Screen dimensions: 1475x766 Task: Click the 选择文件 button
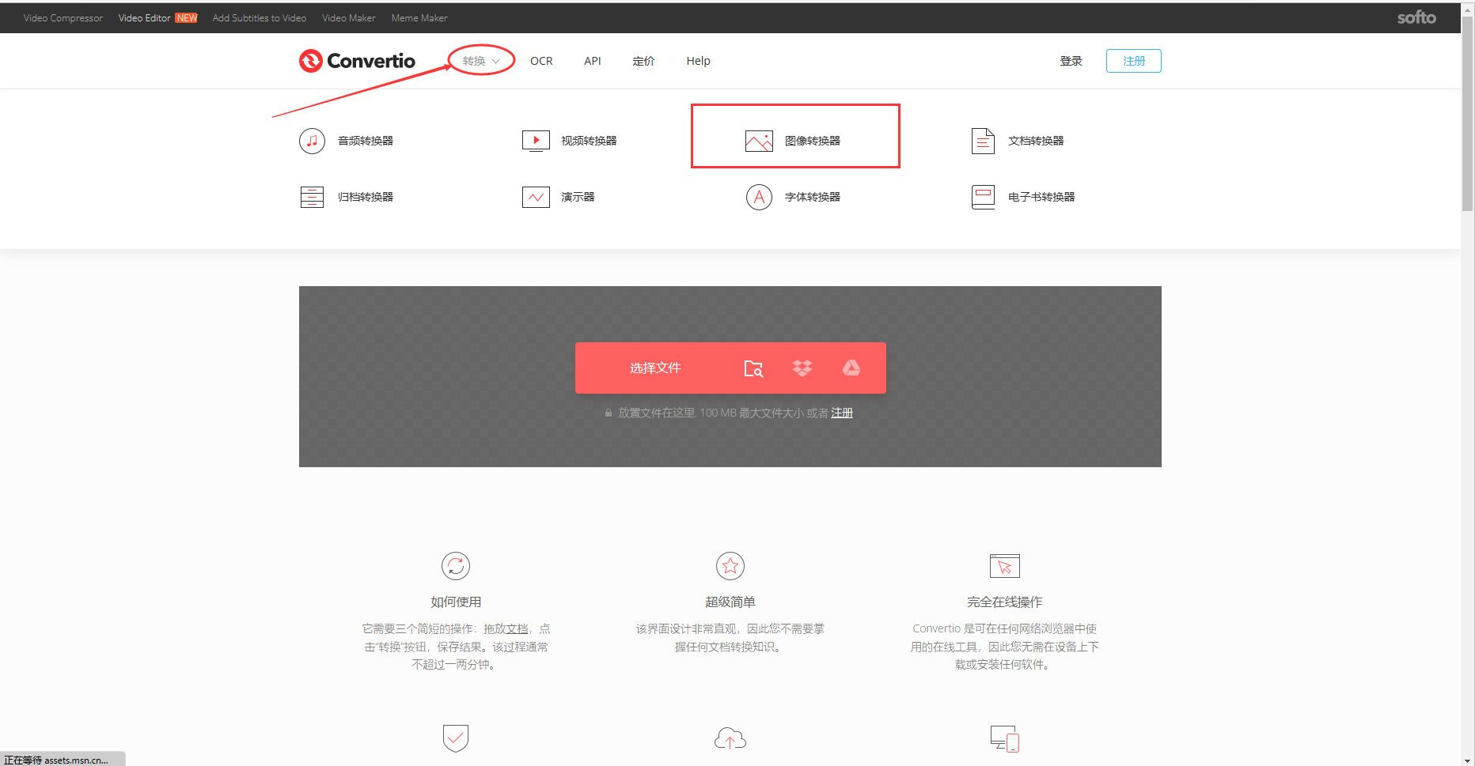click(x=655, y=368)
